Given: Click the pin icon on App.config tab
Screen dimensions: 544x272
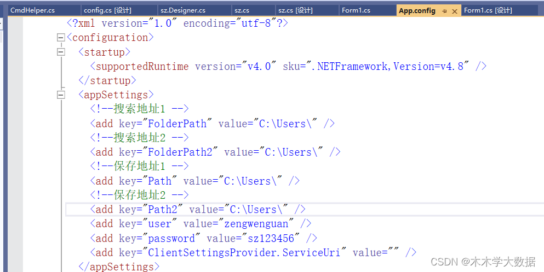Looking at the screenshot, I should point(444,11).
